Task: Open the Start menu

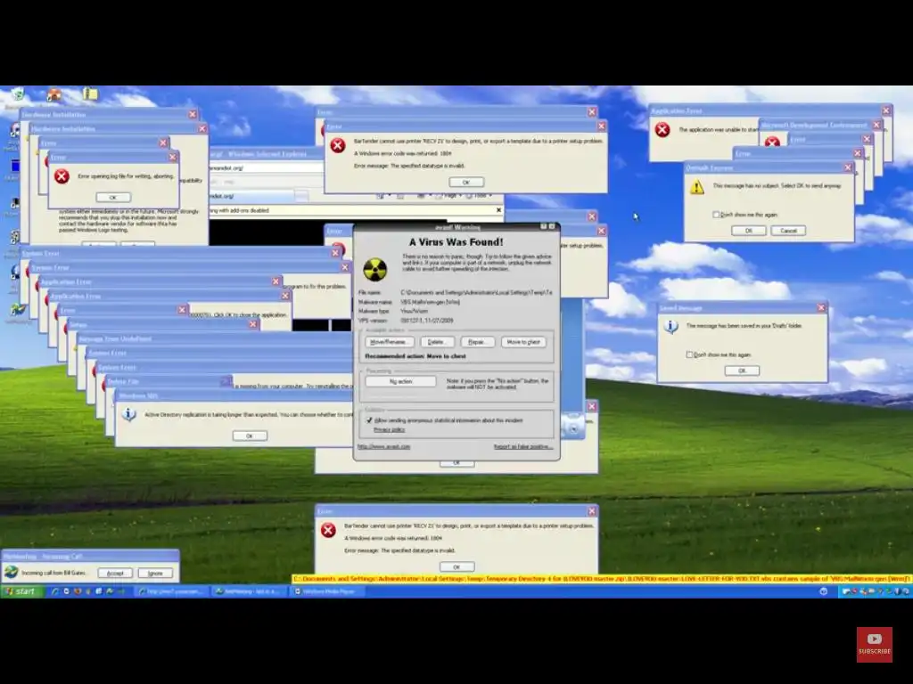Action: pos(21,591)
